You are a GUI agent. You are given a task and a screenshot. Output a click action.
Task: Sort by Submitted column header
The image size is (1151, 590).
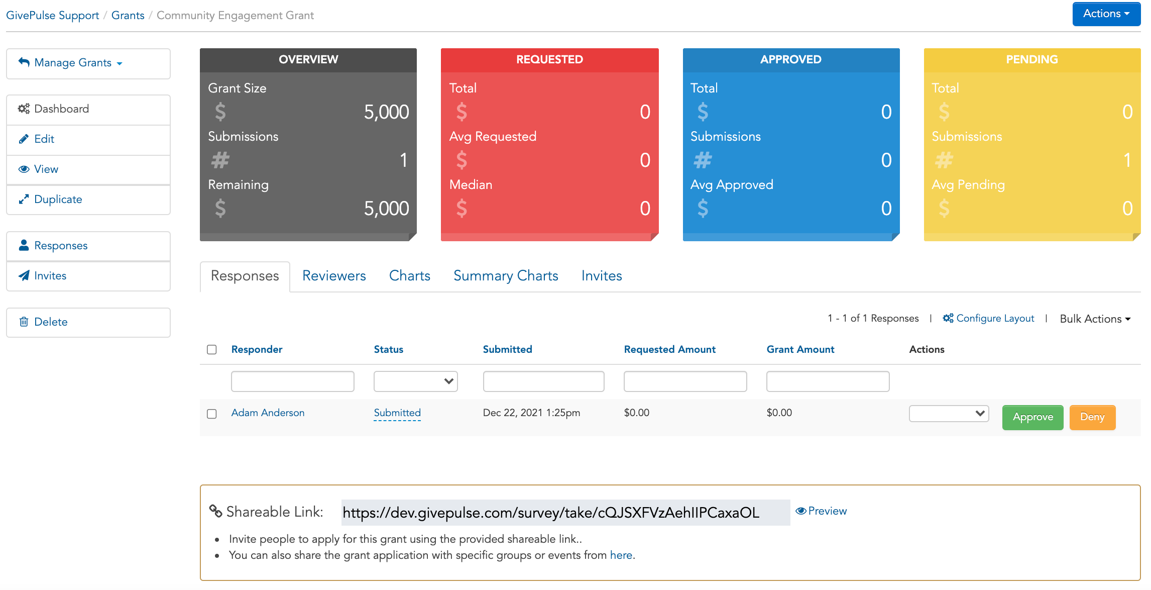507,349
